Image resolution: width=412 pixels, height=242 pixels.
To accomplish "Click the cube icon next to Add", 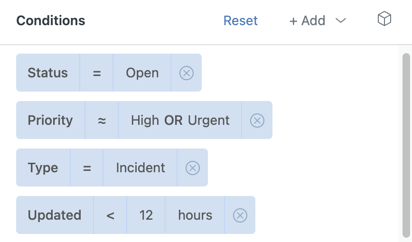I will [x=384, y=19].
